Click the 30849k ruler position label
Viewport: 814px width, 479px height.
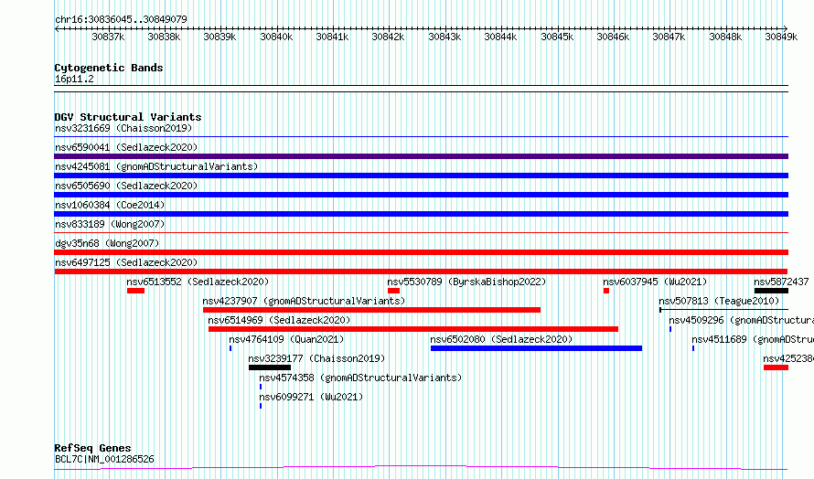(781, 37)
